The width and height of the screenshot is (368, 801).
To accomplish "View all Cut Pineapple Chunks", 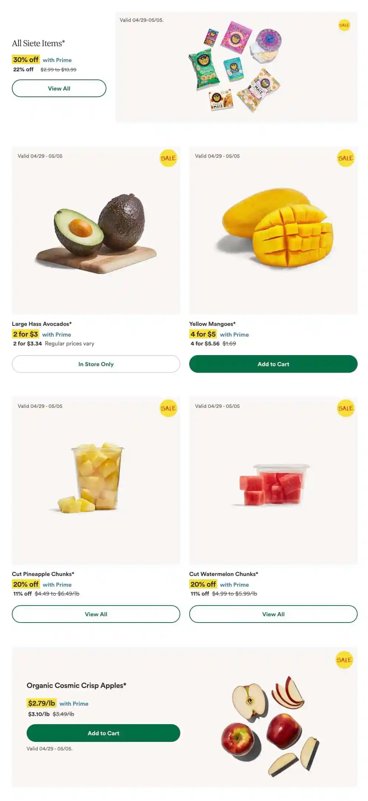I will (96, 614).
